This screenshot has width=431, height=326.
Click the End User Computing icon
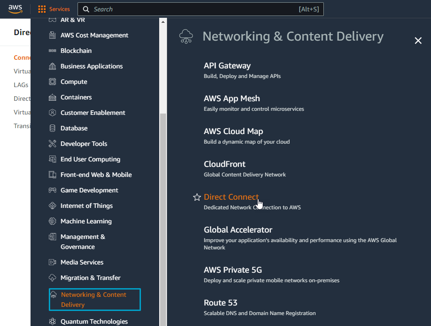point(52,159)
